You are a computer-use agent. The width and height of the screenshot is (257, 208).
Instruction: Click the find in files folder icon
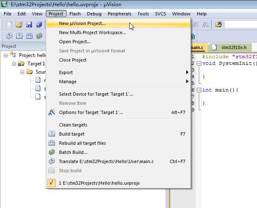(x=218, y=25)
